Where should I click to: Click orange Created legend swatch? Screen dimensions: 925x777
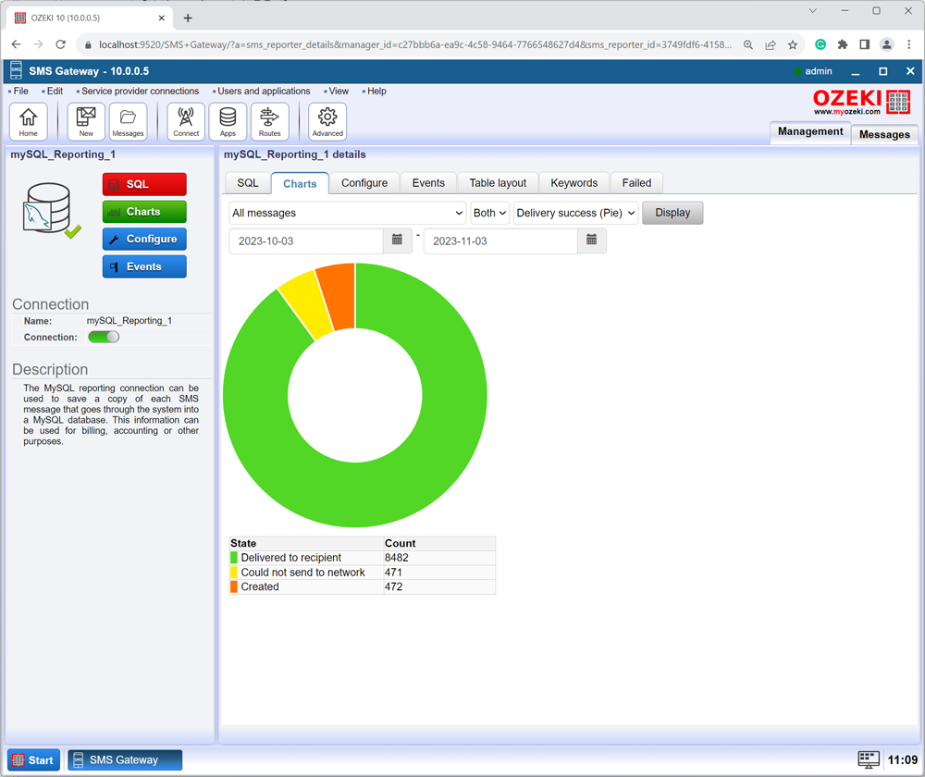[x=234, y=586]
